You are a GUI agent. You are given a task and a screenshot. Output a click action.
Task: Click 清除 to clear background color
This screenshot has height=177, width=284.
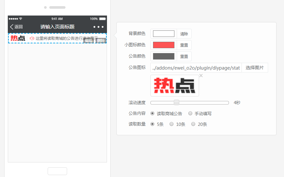click(184, 34)
